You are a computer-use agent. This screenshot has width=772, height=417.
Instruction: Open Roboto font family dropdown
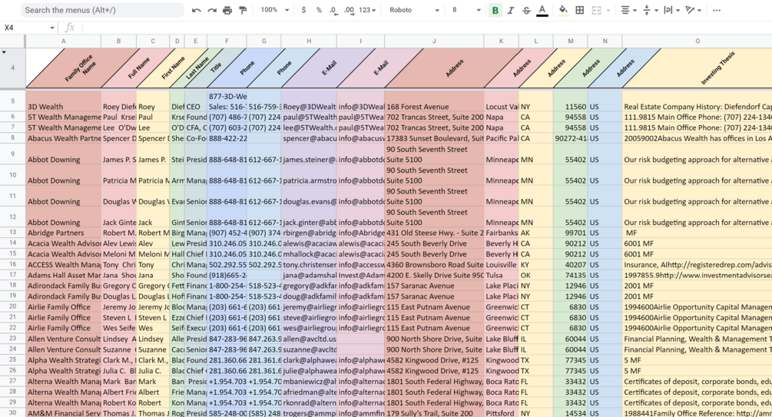pyautogui.click(x=414, y=10)
